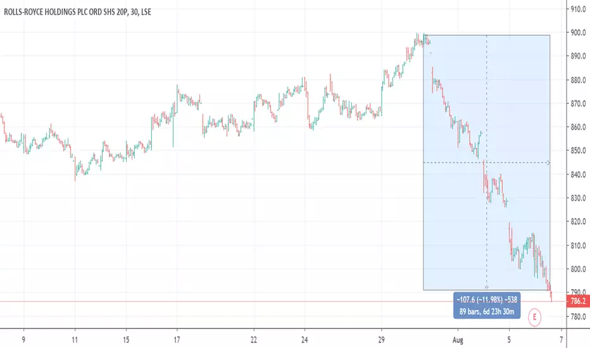590x348 pixels.
Task: Click the 820.0 price axis label
Action: pyautogui.click(x=578, y=221)
